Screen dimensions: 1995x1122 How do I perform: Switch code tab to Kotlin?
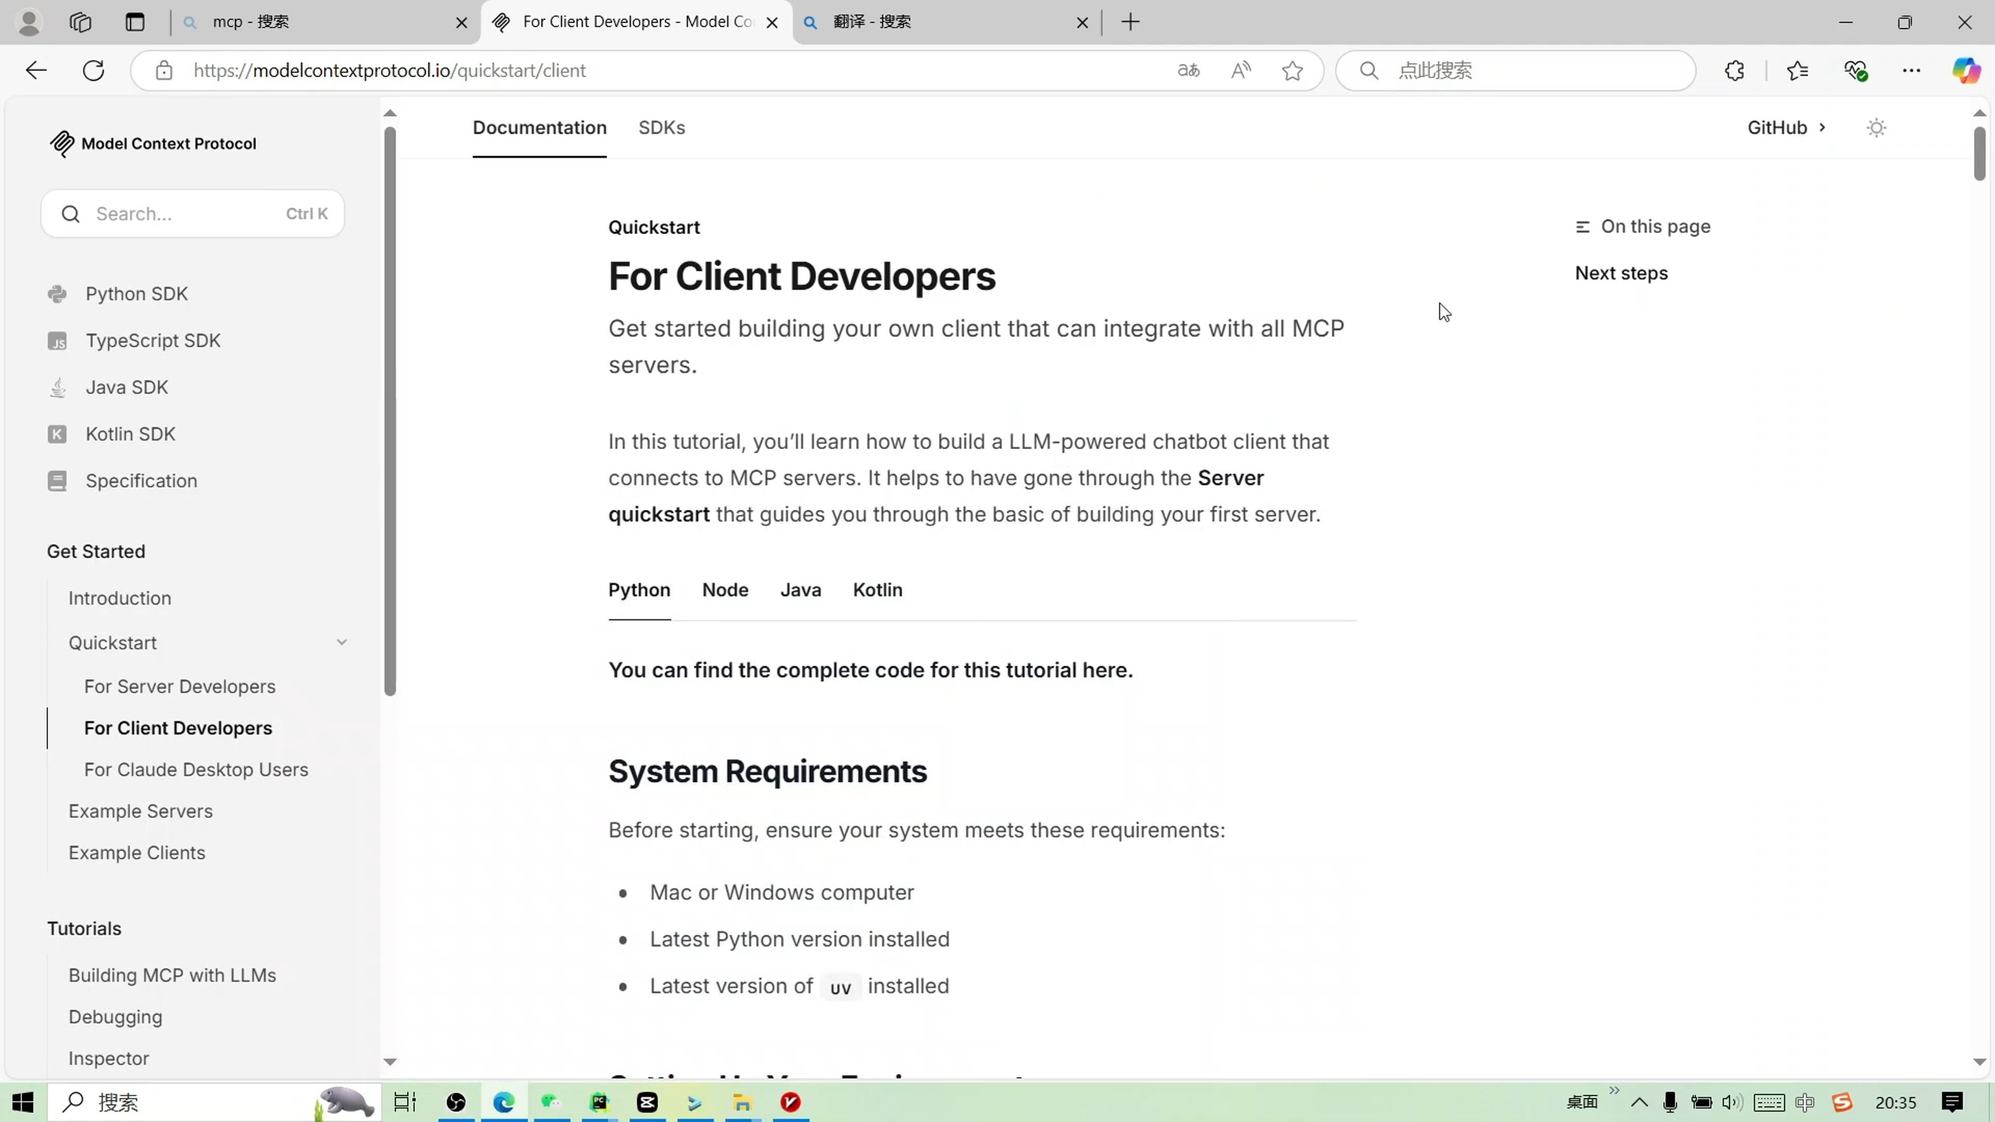[x=877, y=590]
